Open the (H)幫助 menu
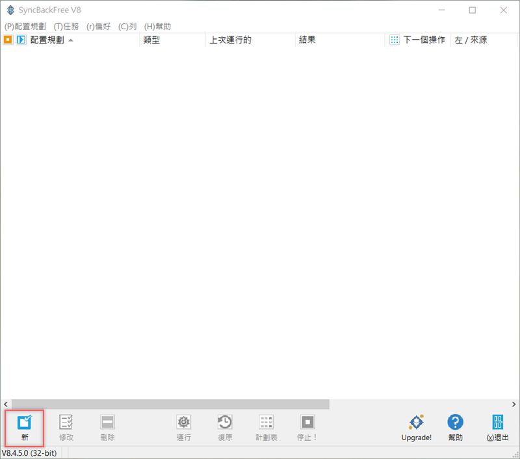This screenshot has width=520, height=459. [157, 26]
